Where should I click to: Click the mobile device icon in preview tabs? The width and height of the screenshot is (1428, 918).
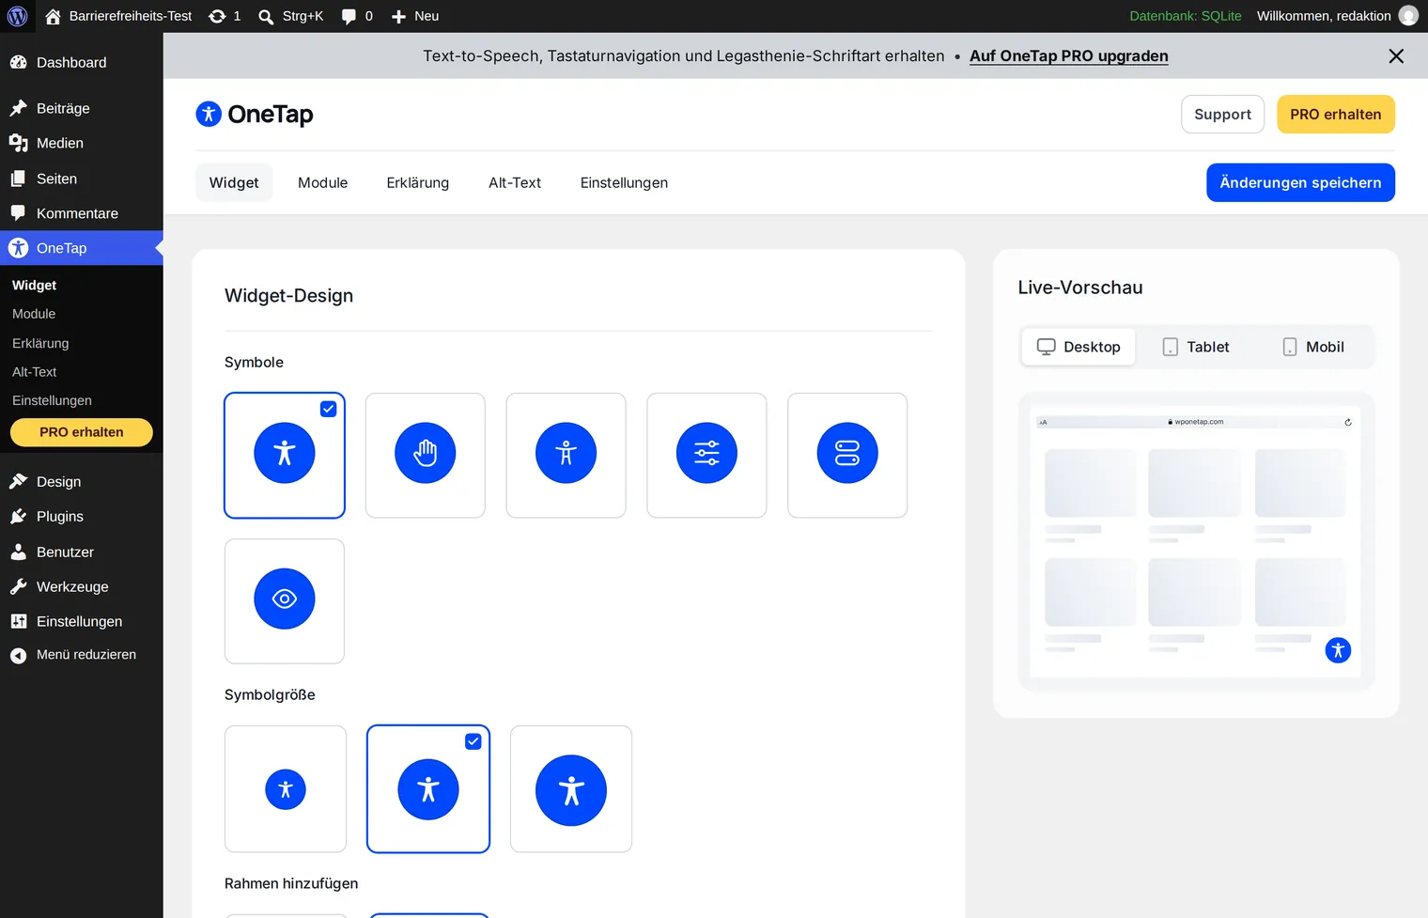pos(1290,347)
